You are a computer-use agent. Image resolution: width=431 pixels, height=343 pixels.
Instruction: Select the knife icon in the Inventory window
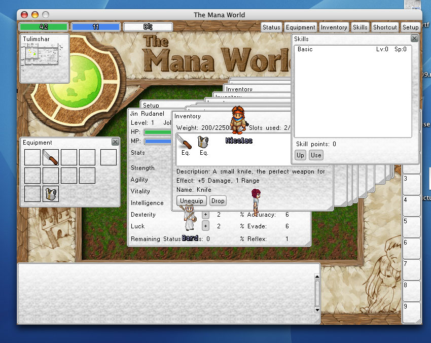(x=184, y=141)
